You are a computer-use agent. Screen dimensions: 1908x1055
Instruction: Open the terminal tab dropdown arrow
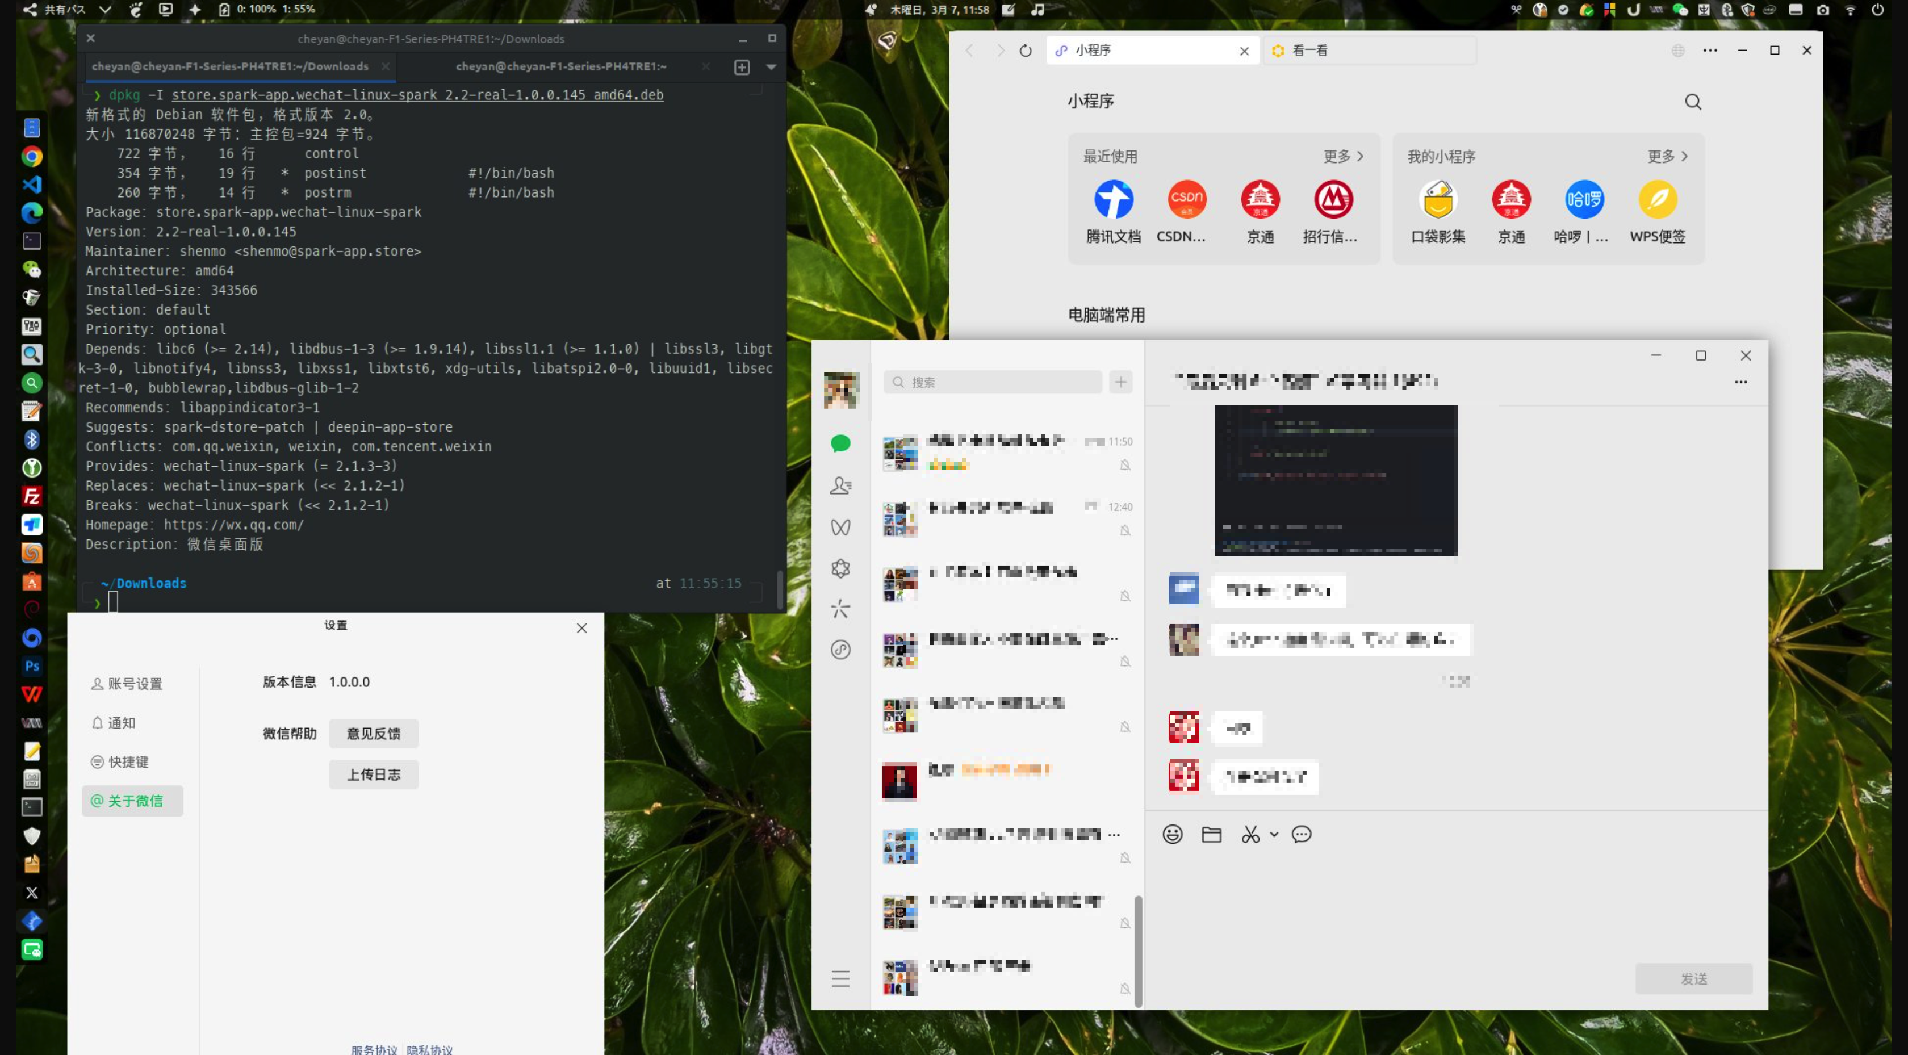point(771,66)
